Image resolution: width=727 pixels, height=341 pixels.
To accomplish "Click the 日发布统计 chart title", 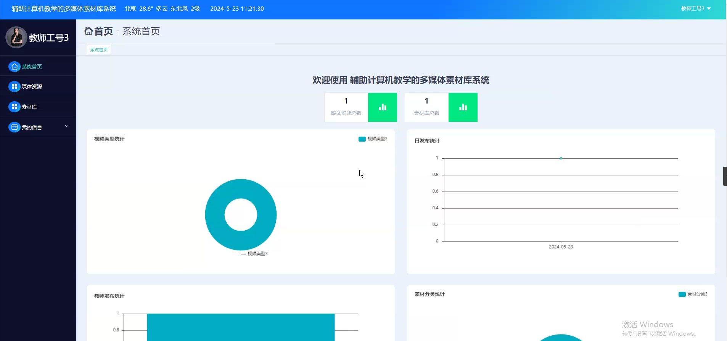I will (427, 141).
